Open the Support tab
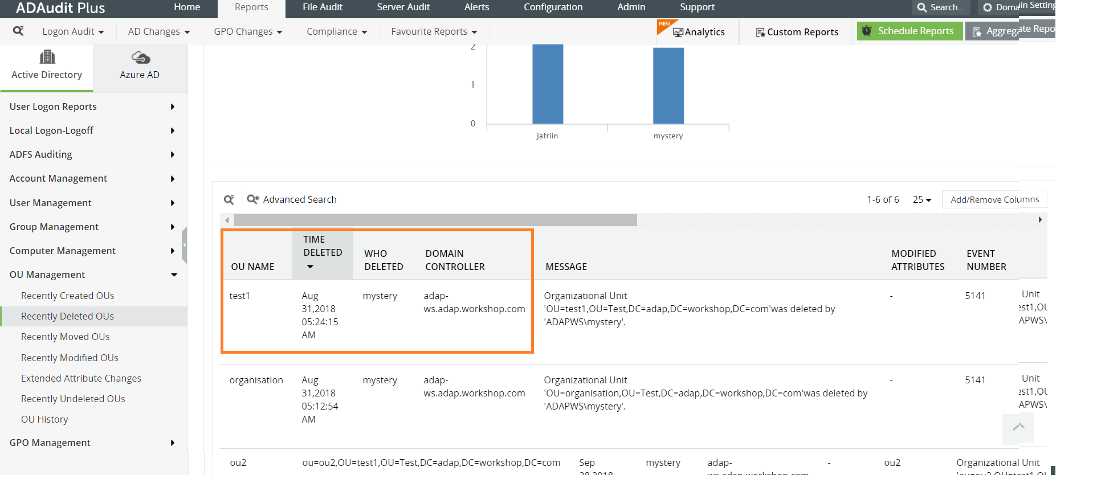This screenshot has height=483, width=1093. (x=697, y=7)
